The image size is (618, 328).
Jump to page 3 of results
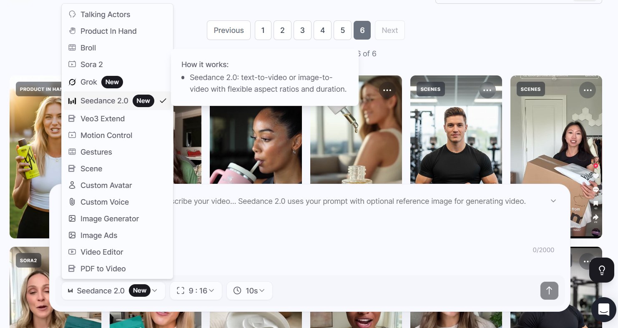302,30
